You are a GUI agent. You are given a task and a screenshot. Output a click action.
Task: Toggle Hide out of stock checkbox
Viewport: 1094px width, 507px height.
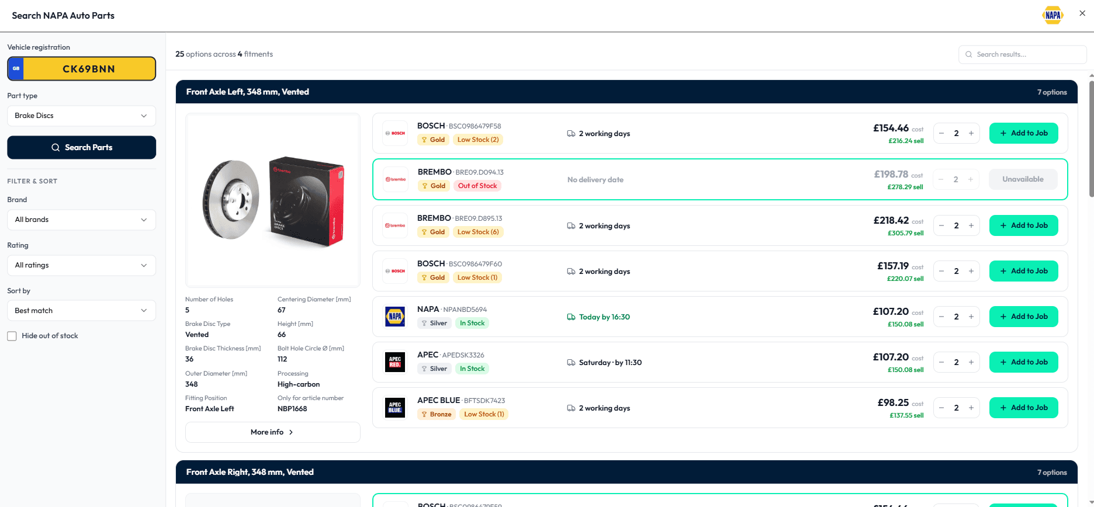click(x=12, y=336)
